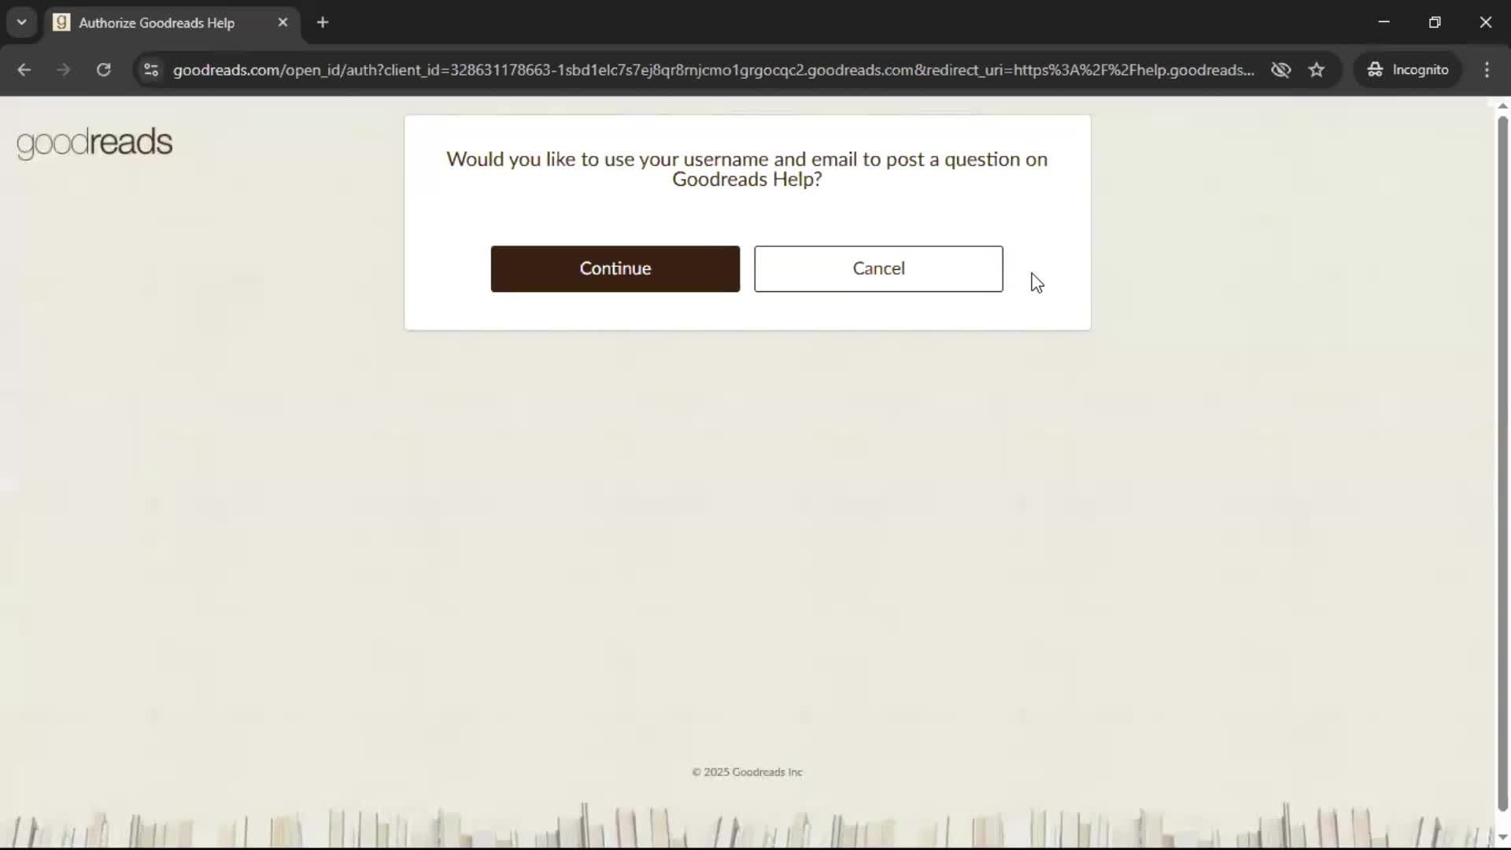Viewport: 1511px width, 850px height.
Task: Go back using the browser back arrow
Action: coord(24,70)
